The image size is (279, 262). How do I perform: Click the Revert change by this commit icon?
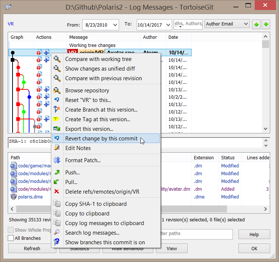pyautogui.click(x=57, y=138)
